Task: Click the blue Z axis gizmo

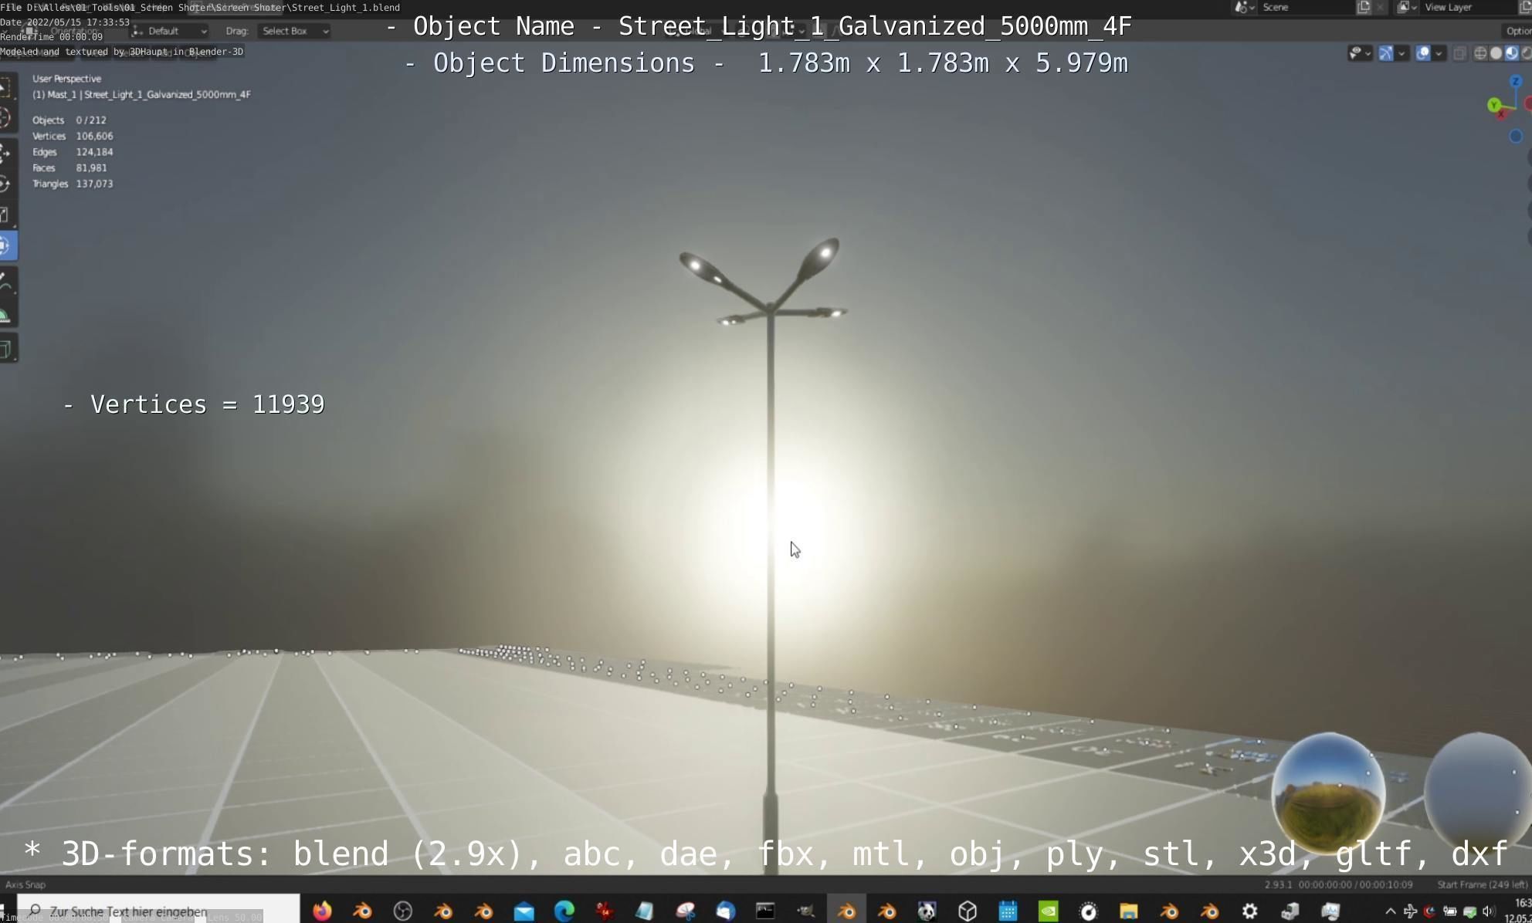Action: click(1516, 81)
